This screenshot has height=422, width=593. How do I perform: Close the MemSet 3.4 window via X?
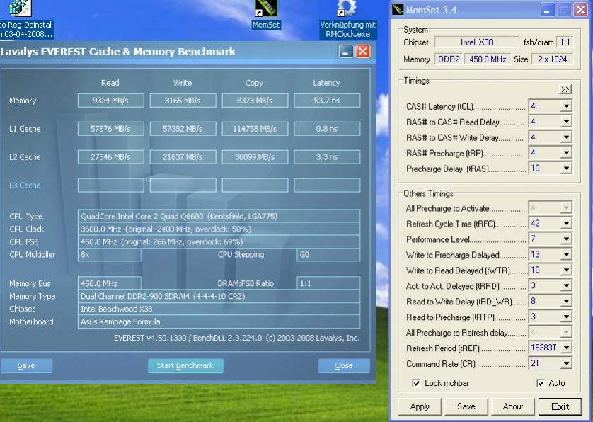point(580,10)
